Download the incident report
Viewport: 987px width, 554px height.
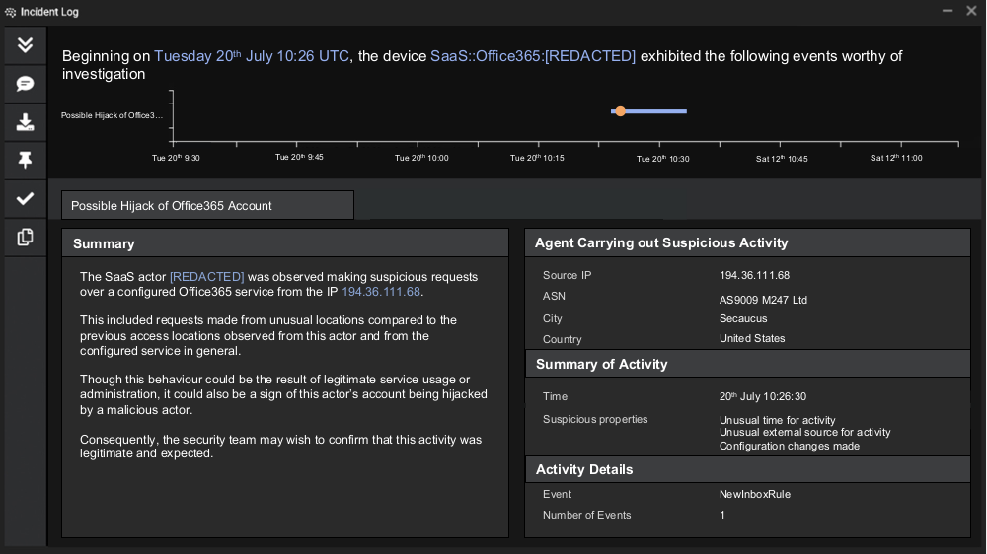pyautogui.click(x=25, y=122)
